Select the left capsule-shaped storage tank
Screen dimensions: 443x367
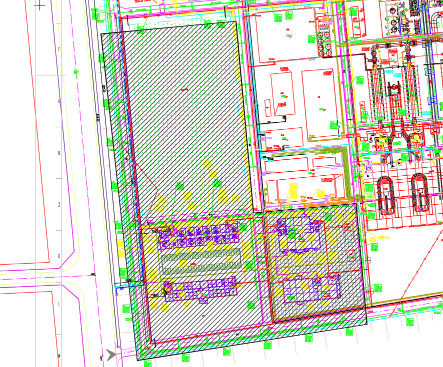click(x=385, y=194)
